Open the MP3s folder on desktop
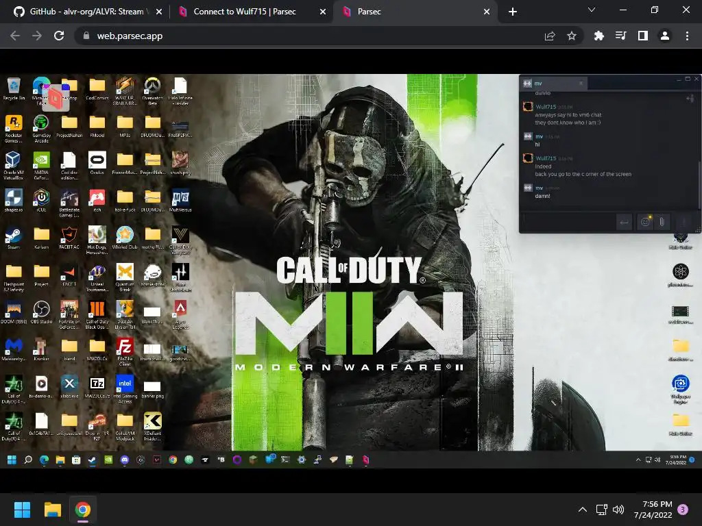 coord(125,126)
